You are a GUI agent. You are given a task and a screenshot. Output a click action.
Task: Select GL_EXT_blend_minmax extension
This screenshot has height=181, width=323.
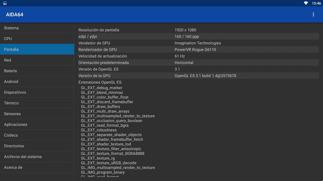[x=102, y=93]
